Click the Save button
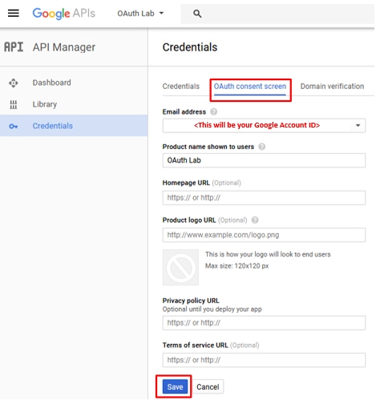The height and width of the screenshot is (409, 376). 175,387
